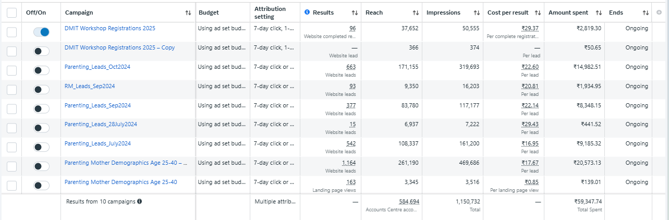Enable RM_Leads_Sep2024 campaign toggle
The height and width of the screenshot is (220, 669).
pyautogui.click(x=41, y=90)
